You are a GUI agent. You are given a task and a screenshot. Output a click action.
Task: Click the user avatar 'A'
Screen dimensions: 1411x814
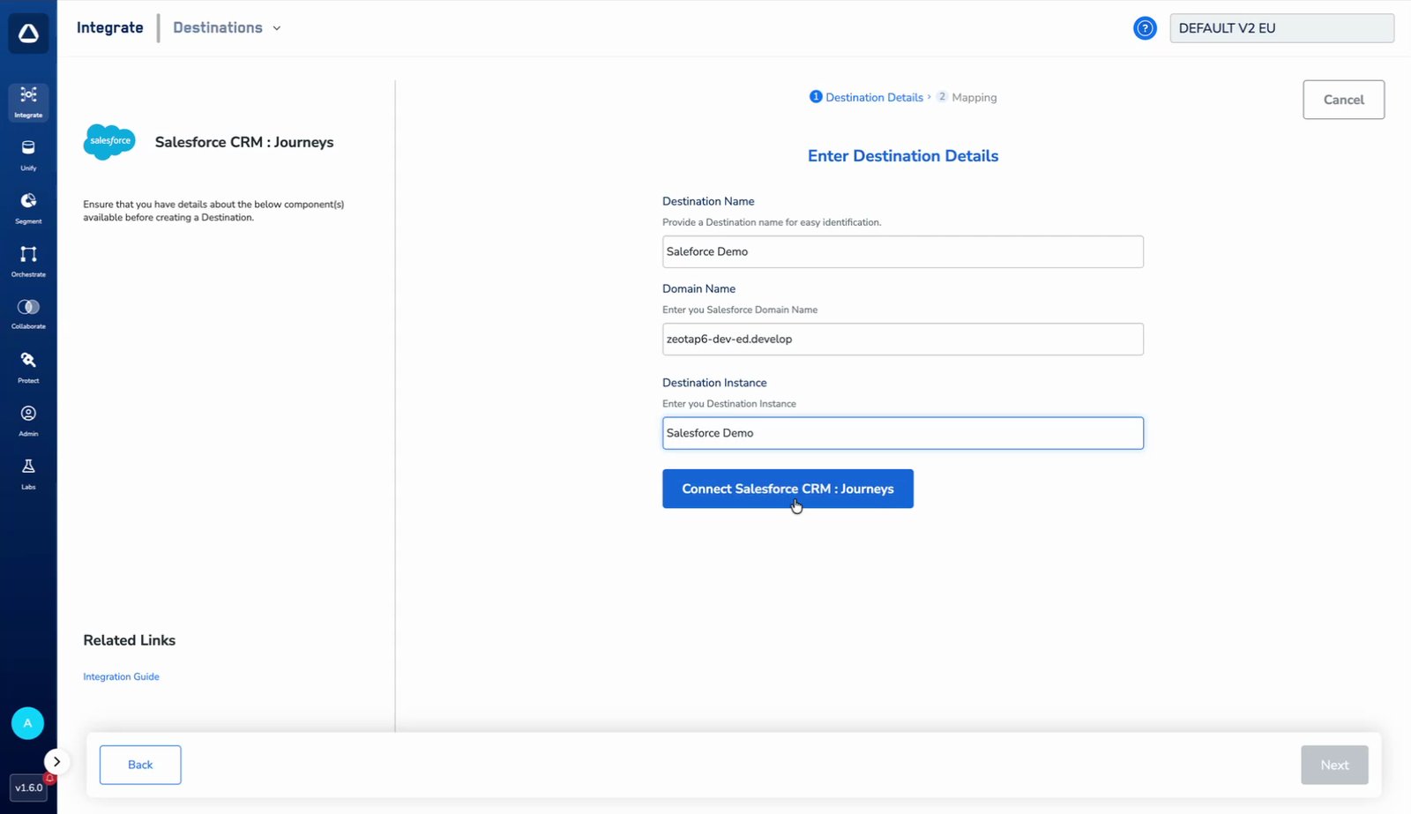click(x=27, y=723)
